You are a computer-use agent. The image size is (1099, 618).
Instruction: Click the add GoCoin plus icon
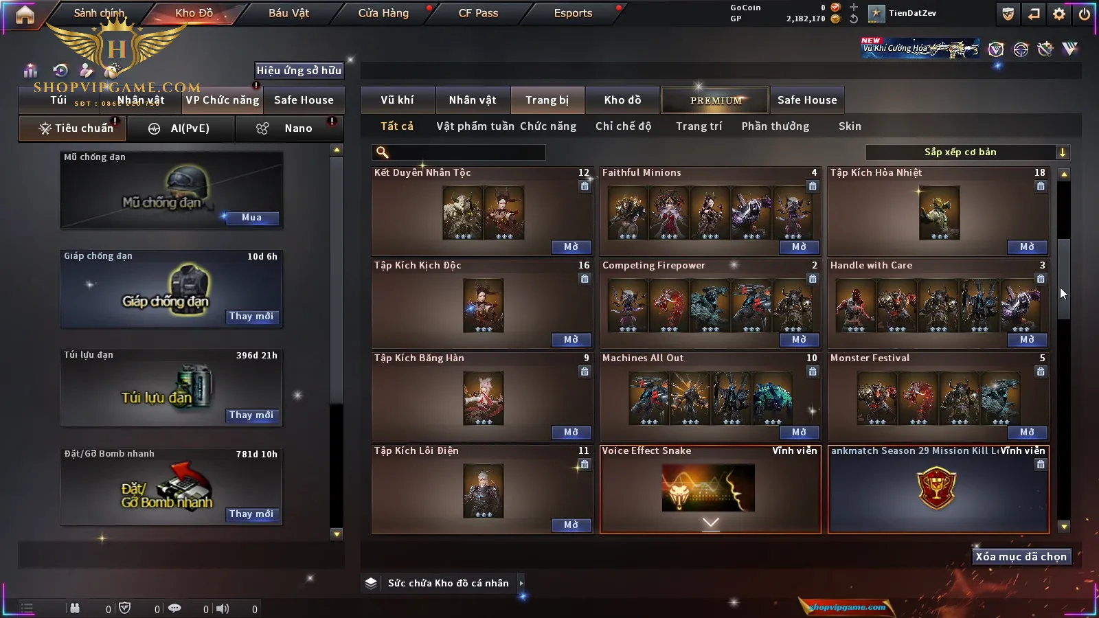(854, 7)
